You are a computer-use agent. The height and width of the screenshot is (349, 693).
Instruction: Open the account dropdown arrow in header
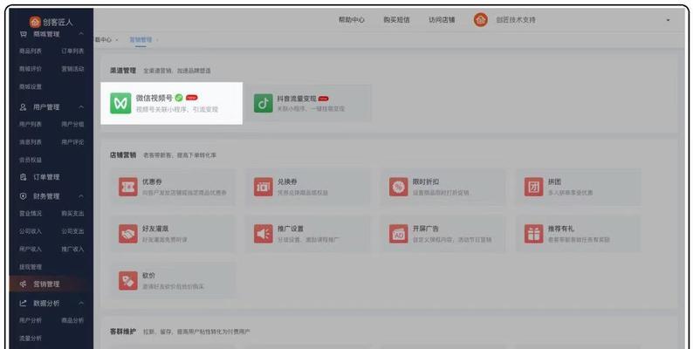668,20
